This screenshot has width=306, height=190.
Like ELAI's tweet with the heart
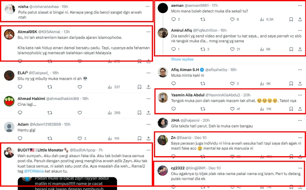pyautogui.click(x=80, y=87)
